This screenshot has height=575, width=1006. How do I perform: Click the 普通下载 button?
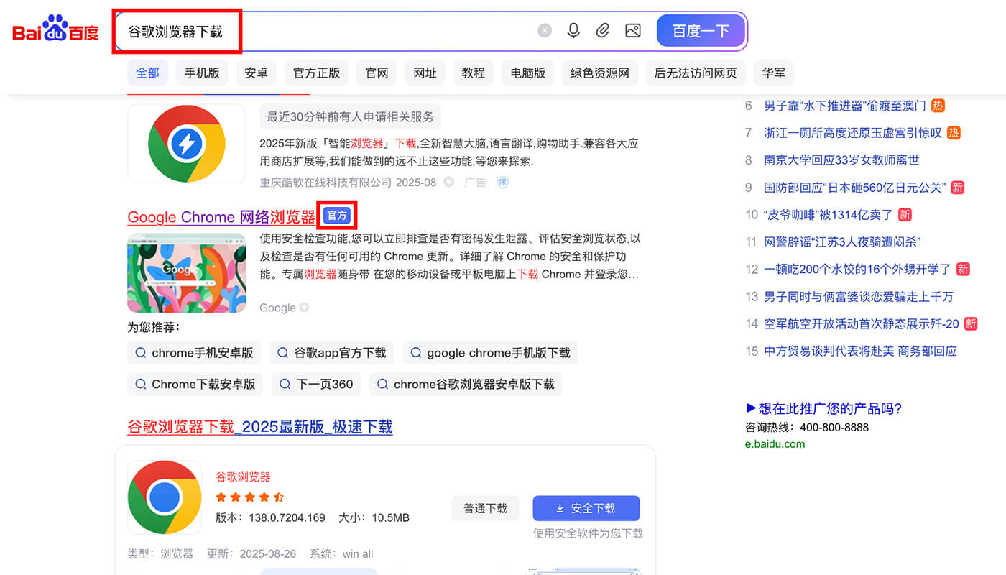point(486,508)
